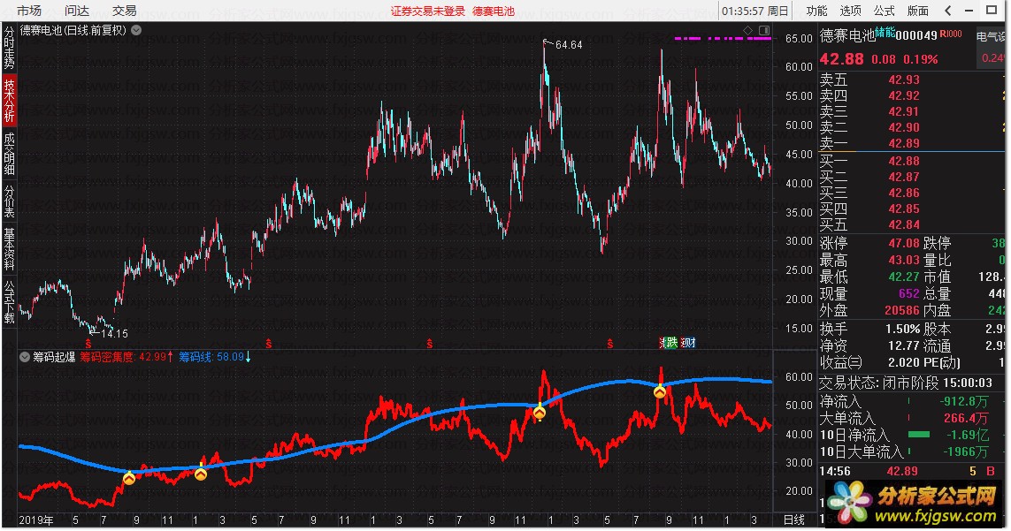Click the 交易状态 闭市阶段 status row

click(906, 383)
